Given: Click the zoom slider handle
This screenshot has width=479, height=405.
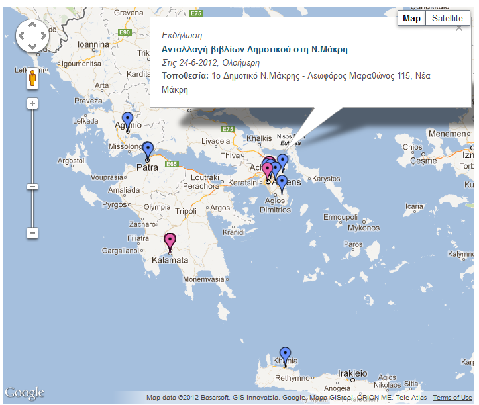Looking at the screenshot, I should tap(32, 187).
